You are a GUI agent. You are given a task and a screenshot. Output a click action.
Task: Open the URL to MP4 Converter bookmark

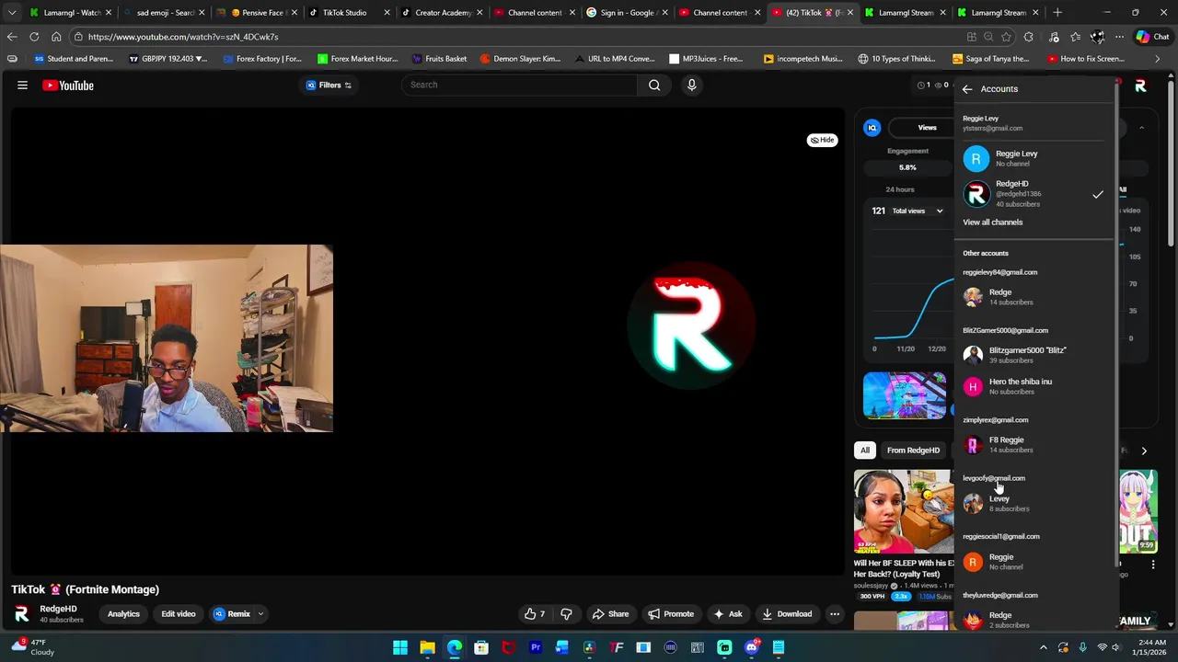[x=614, y=59]
